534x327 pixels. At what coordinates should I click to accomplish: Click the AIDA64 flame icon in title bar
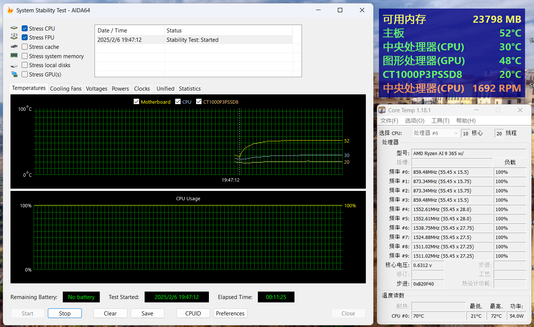coord(10,10)
